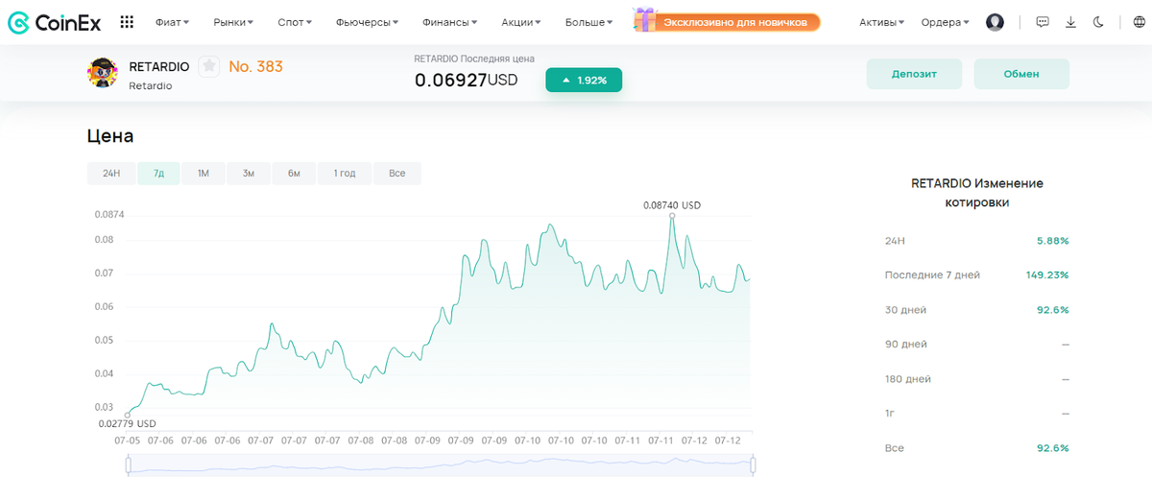Screen dimensions: 1152x499
Task: Click the 1г row label
Action: 890,414
